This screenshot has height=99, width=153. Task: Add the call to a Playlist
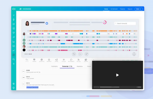[64, 60]
